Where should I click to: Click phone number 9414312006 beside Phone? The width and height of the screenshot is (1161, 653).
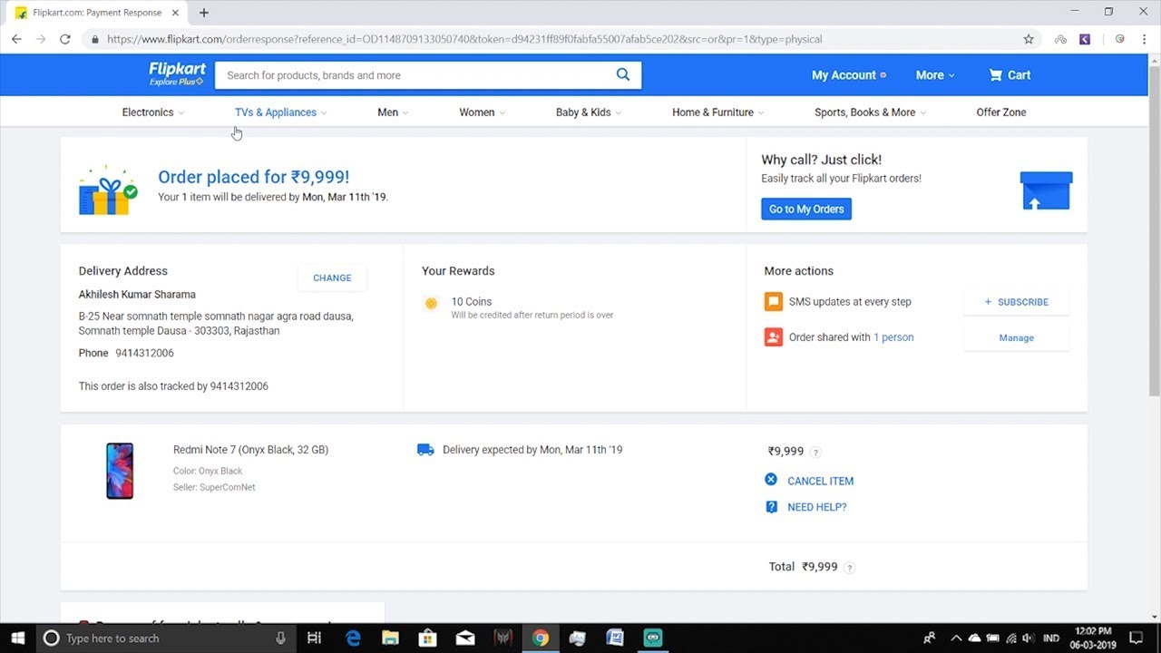(x=144, y=353)
